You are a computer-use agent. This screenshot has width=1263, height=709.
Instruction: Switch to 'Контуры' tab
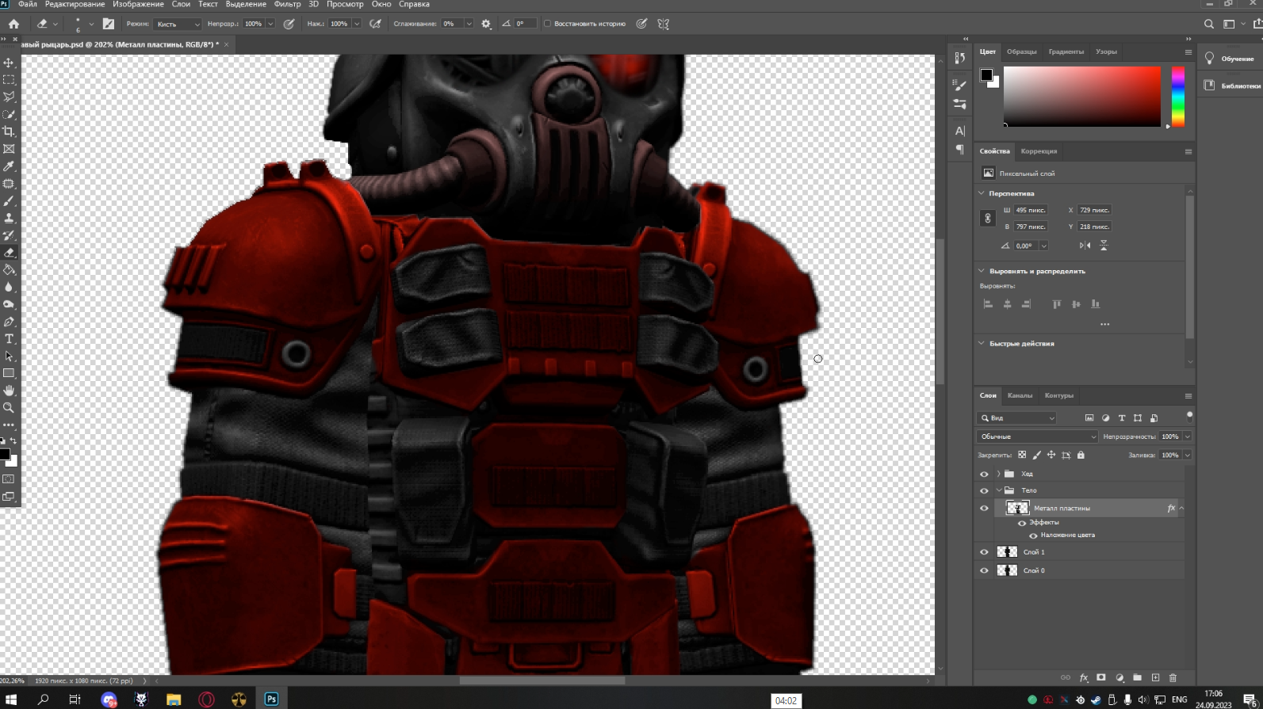pyautogui.click(x=1058, y=395)
